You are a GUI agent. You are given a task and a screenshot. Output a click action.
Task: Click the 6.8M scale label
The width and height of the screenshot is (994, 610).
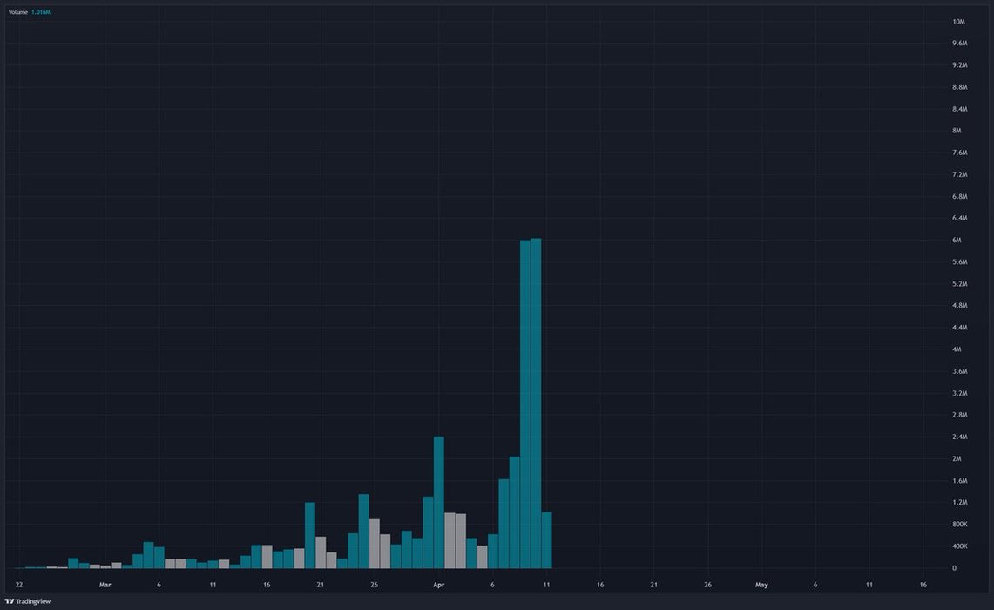pyautogui.click(x=960, y=197)
